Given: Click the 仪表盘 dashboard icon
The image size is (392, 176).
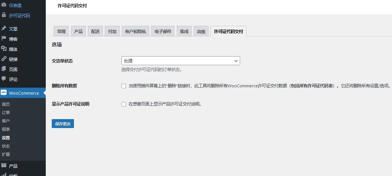Looking at the screenshot, I should pos(4,5).
